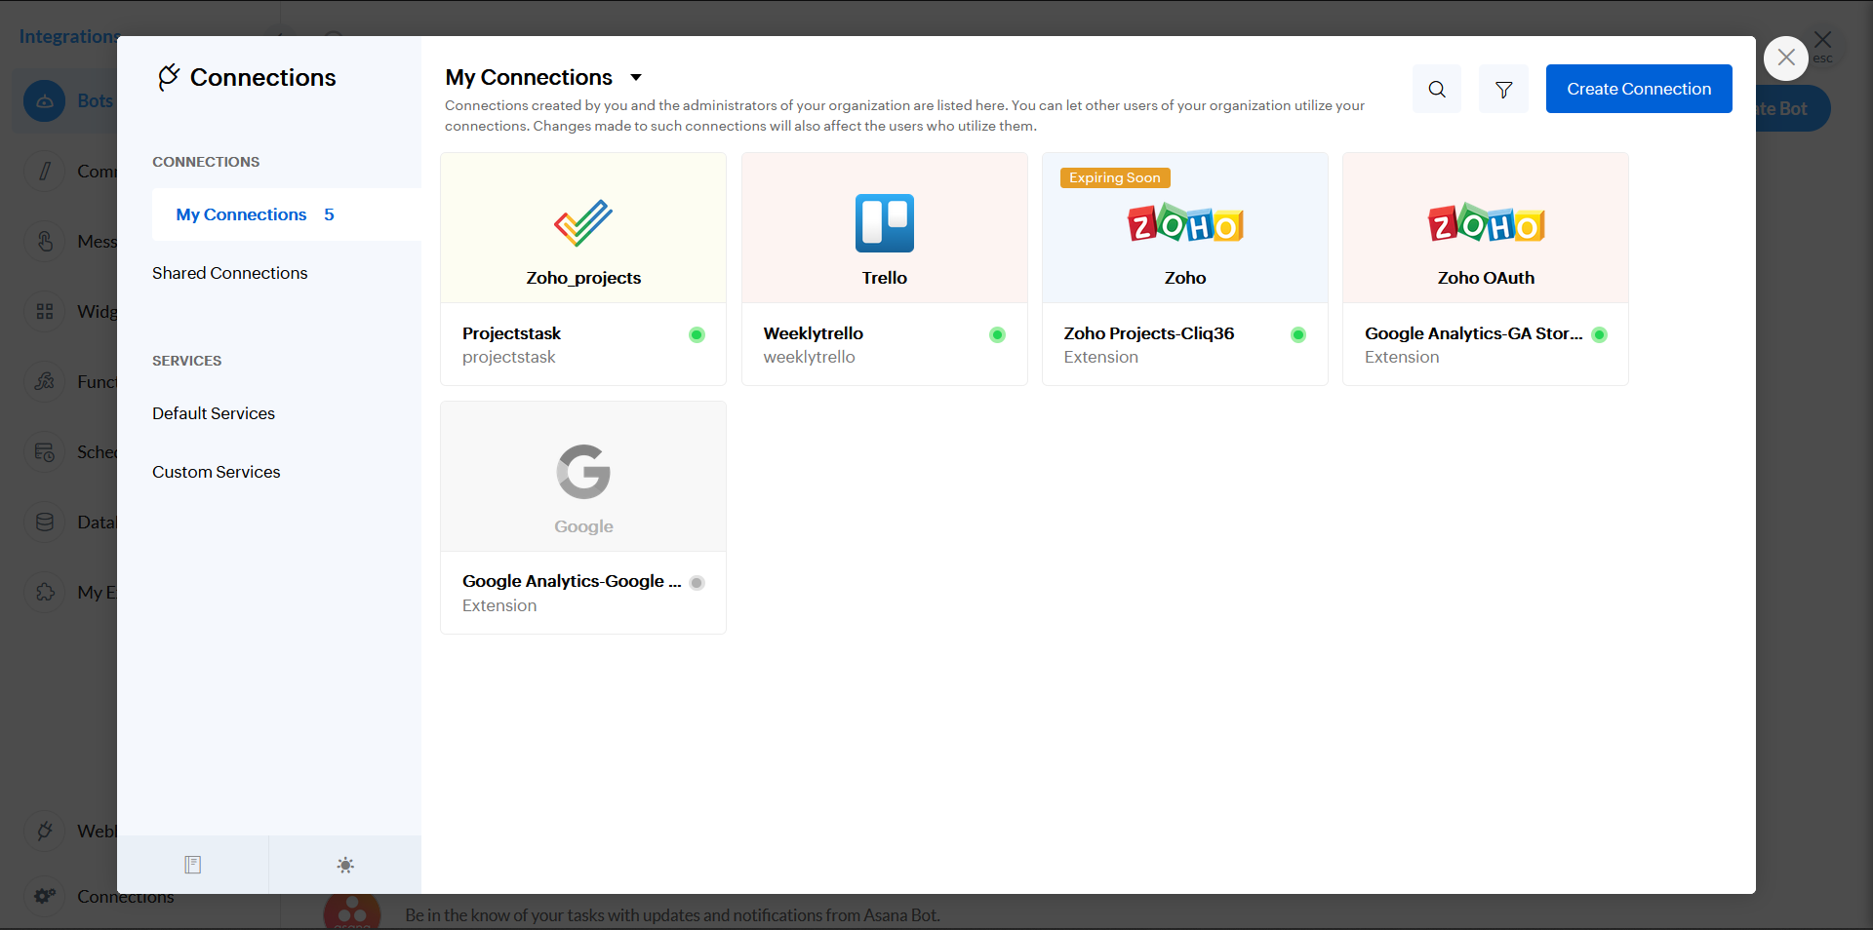Click the Bots icon in the background sidebar
The image size is (1873, 930).
45,100
